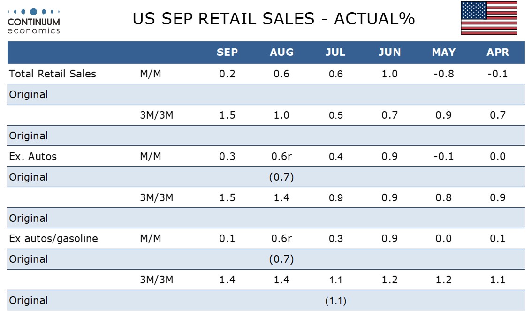Select the original (0.7) under Ex. Autos

coord(281,177)
